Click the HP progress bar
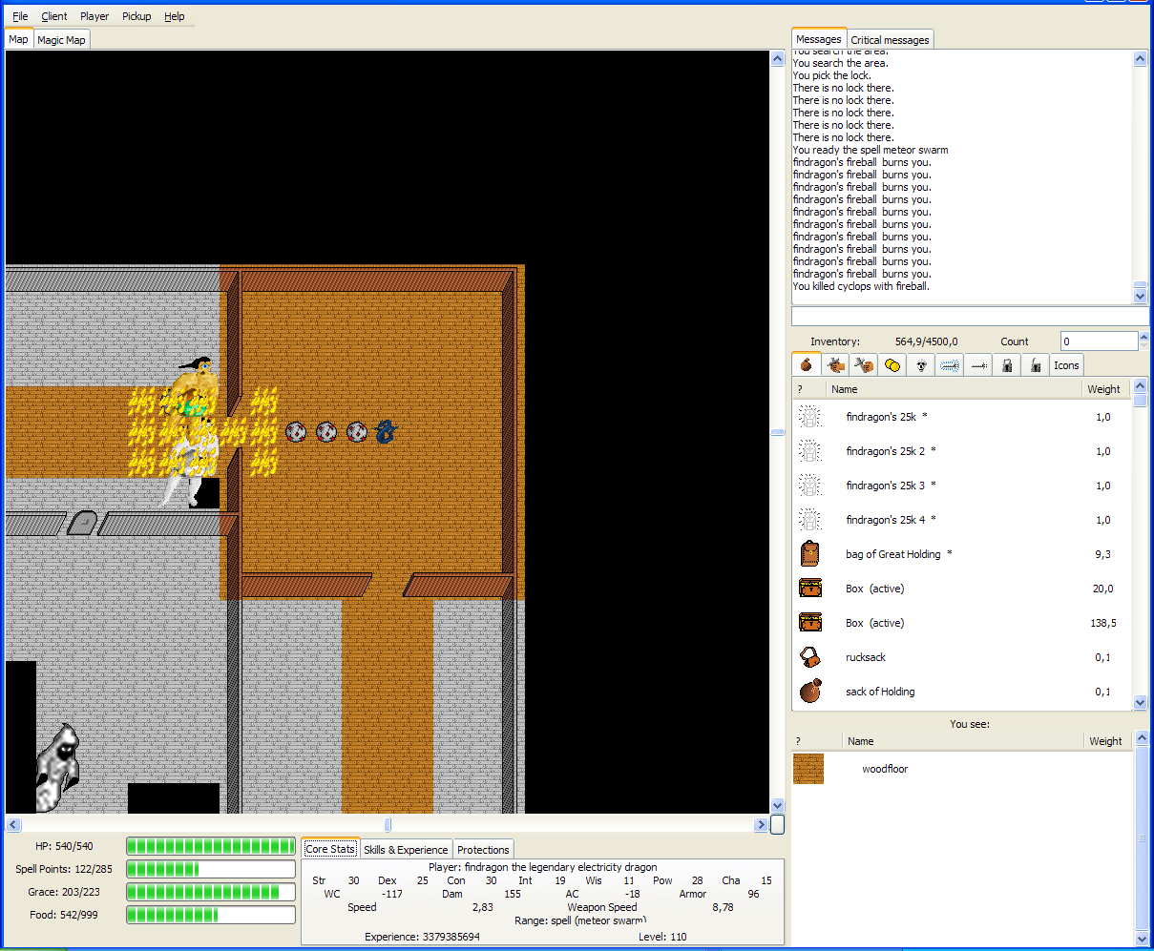Image resolution: width=1154 pixels, height=951 pixels. coord(211,846)
